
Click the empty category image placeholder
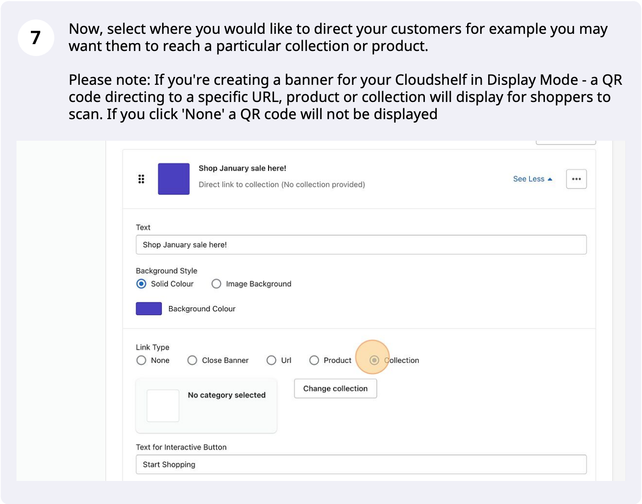coord(163,405)
